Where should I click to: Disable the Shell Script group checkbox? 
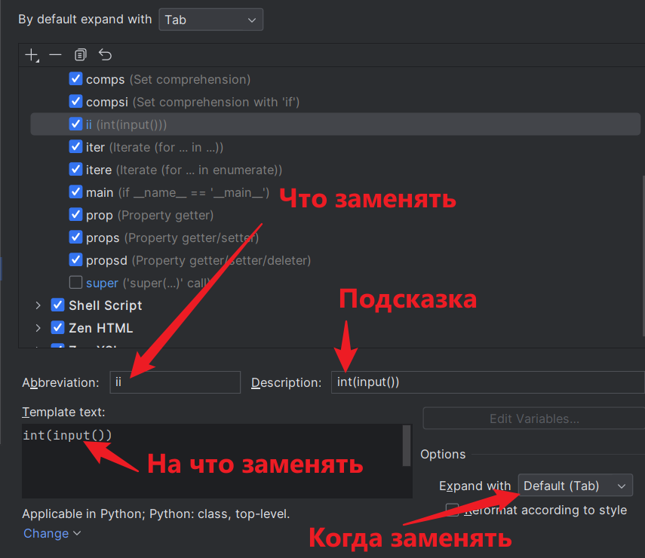(57, 305)
